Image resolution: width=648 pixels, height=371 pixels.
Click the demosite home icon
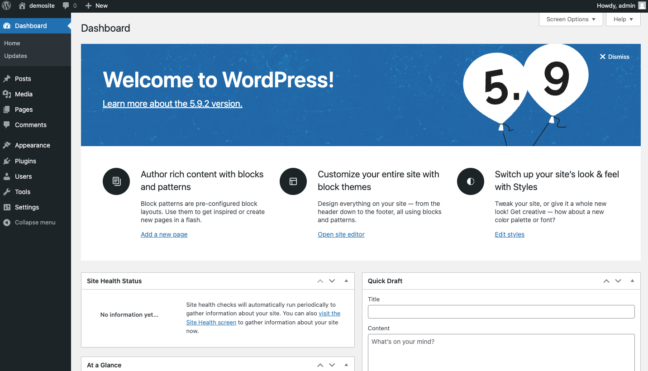22,6
